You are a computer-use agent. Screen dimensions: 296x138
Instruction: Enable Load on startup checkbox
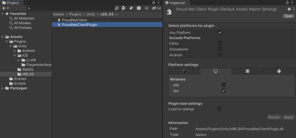point(219,109)
